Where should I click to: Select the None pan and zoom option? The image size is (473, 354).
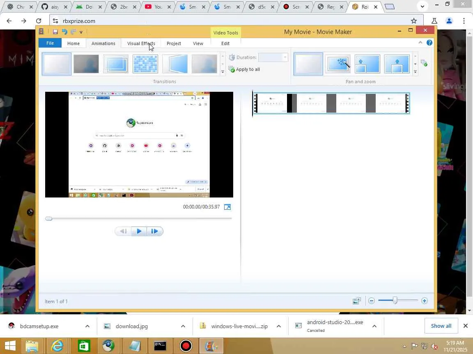click(x=308, y=64)
